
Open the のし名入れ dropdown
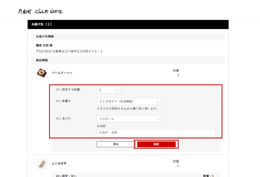[x=129, y=119]
